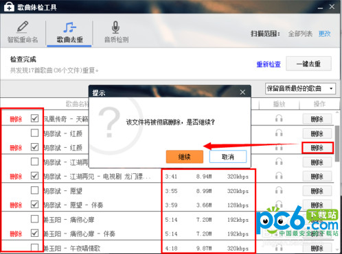Uncheck 姜玉阳 - 痛彻心扉 - 伴奏 checkbox
Image resolution: width=342 pixels, height=254 pixels.
point(34,233)
